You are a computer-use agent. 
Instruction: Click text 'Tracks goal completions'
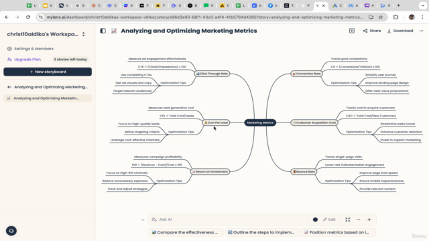tap(349, 59)
